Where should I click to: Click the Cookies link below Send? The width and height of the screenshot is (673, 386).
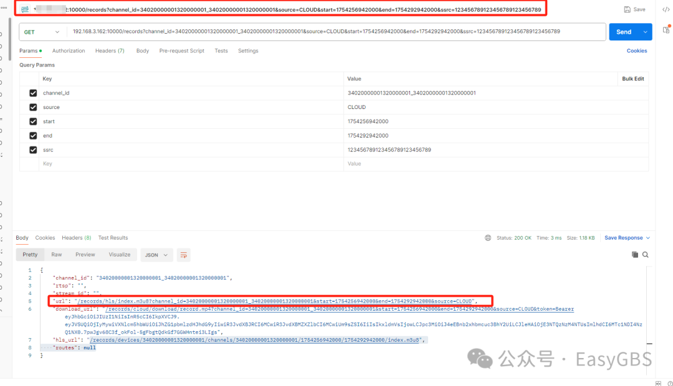point(637,50)
